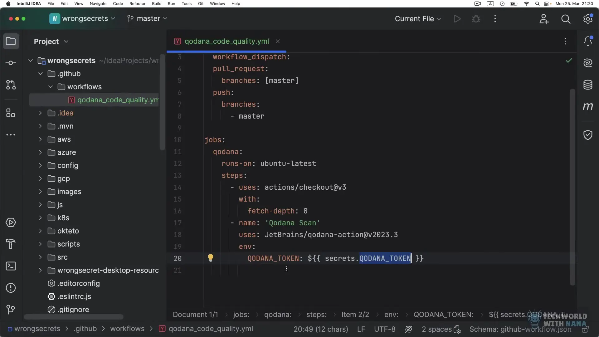Image resolution: width=599 pixels, height=337 pixels.
Task: Click the LF line separator setting
Action: 361,329
